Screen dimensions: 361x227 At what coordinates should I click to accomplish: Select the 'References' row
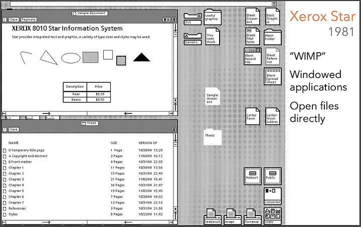pos(17,208)
